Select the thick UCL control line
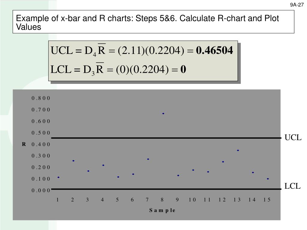This screenshot has width=307, height=230. (x=166, y=138)
